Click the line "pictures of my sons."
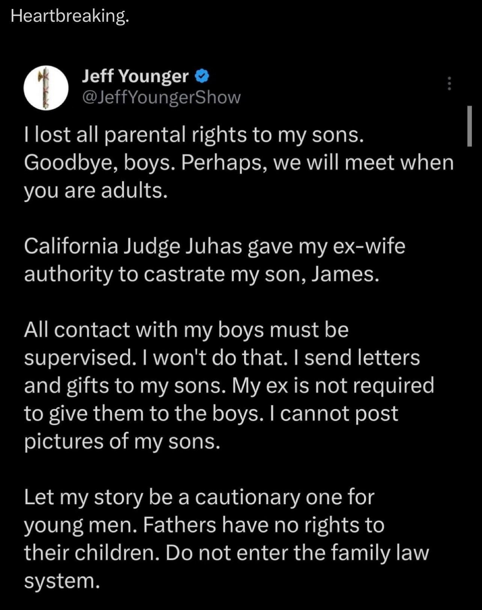 click(122, 441)
